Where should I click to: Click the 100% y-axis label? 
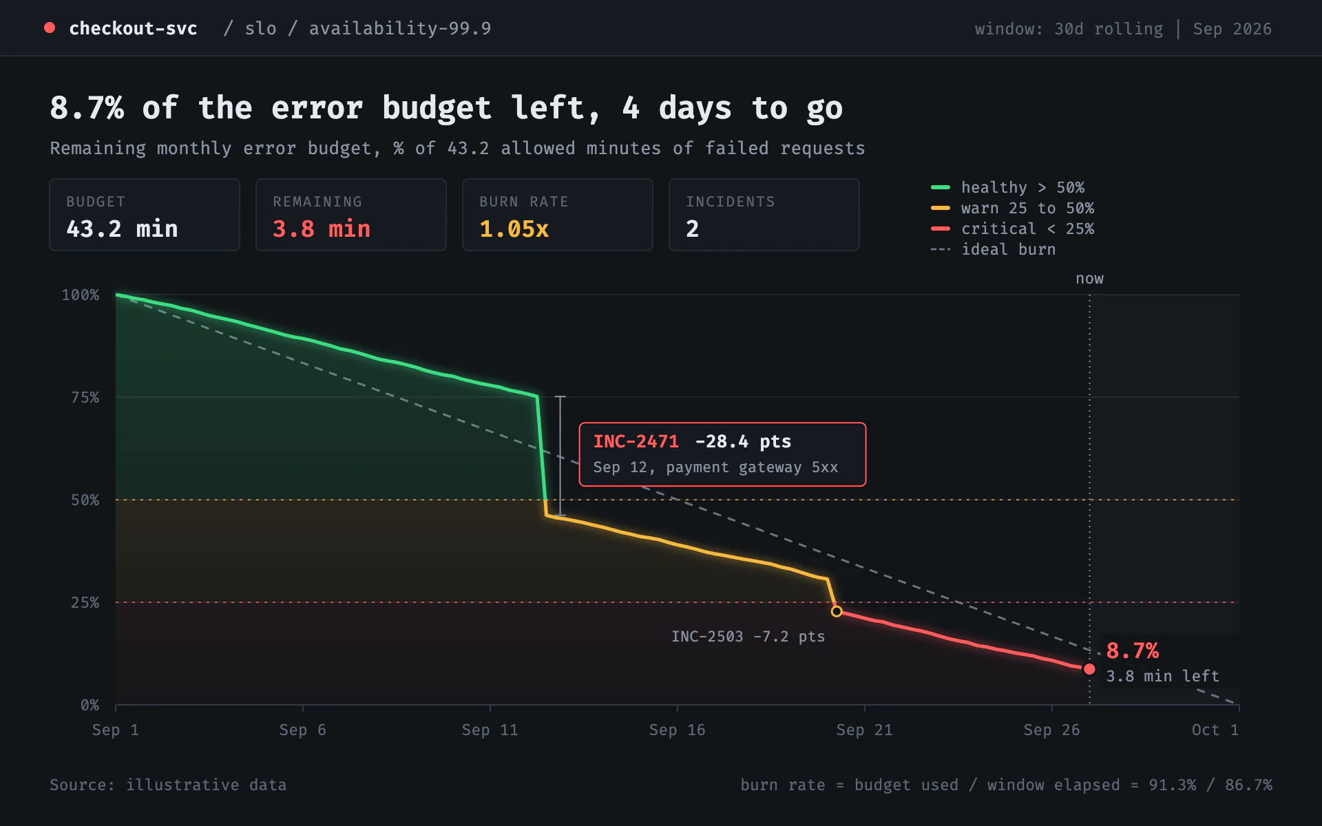81,295
